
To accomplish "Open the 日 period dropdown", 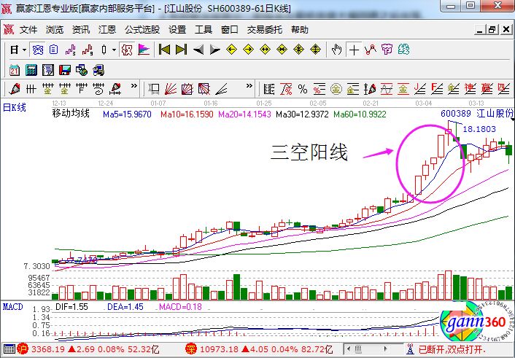I will click(x=18, y=50).
